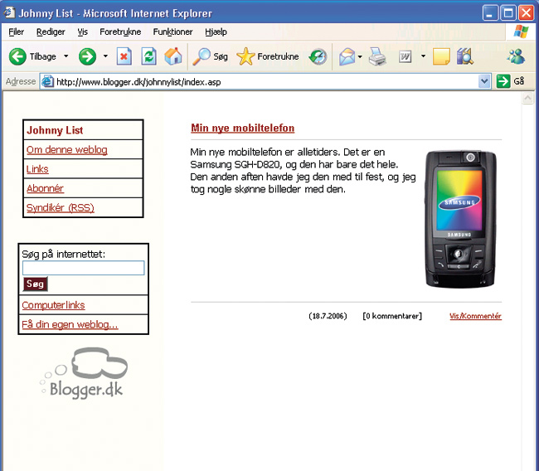Click the IE icon in title bar
Screen dimensions: 539x471
[x=9, y=12]
